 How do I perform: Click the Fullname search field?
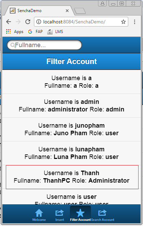coord(45,45)
